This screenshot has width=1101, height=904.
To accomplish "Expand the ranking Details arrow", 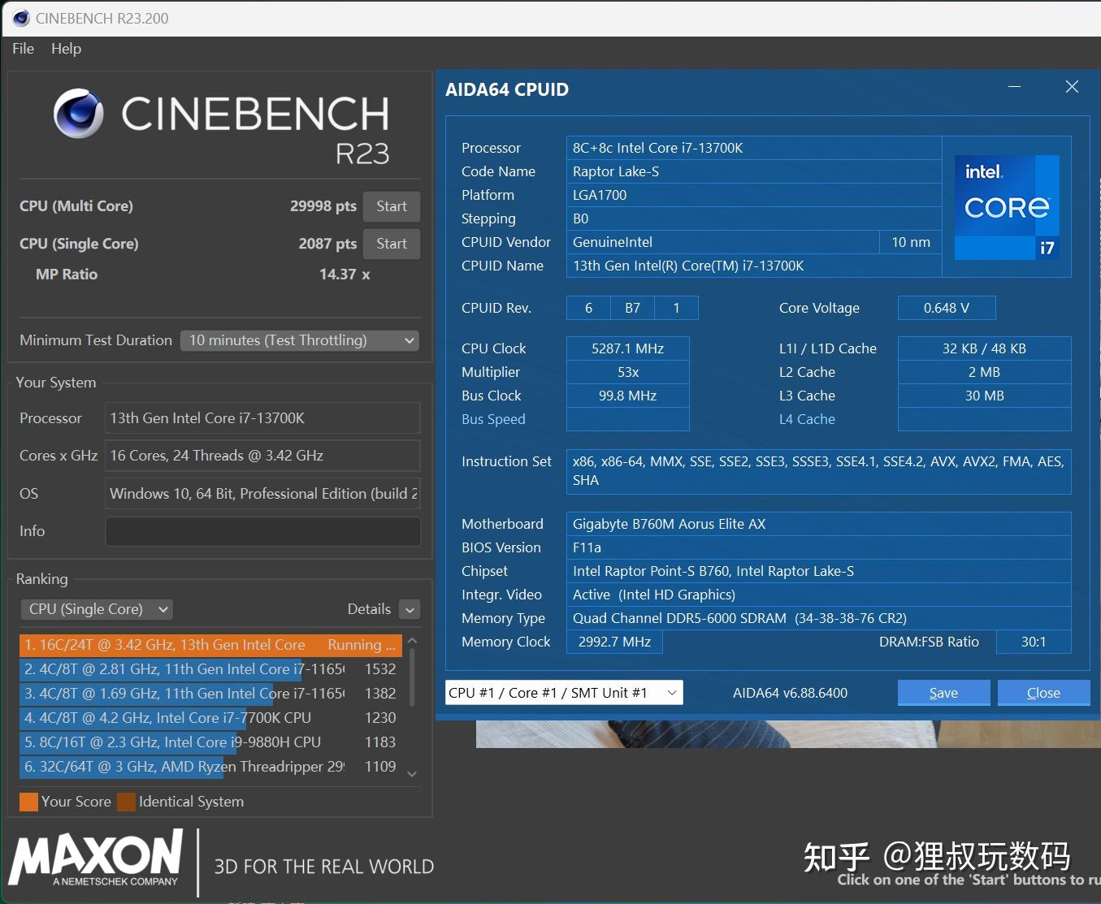I will (410, 609).
